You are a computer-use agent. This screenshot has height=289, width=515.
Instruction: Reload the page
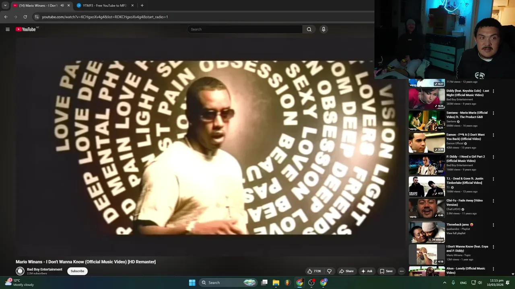tap(25, 17)
